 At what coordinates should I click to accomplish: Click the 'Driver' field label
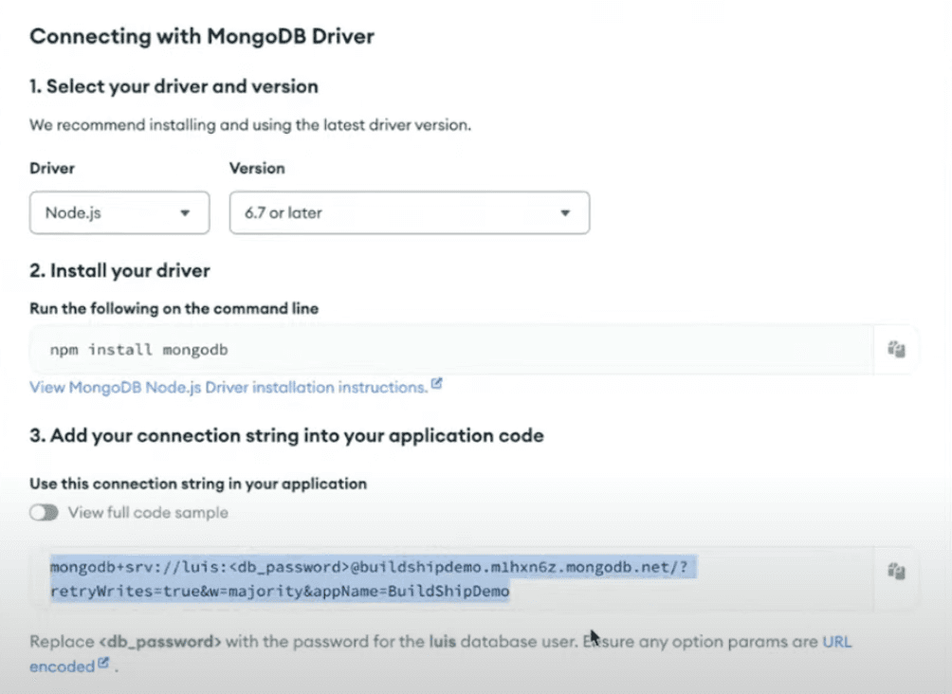coord(52,168)
